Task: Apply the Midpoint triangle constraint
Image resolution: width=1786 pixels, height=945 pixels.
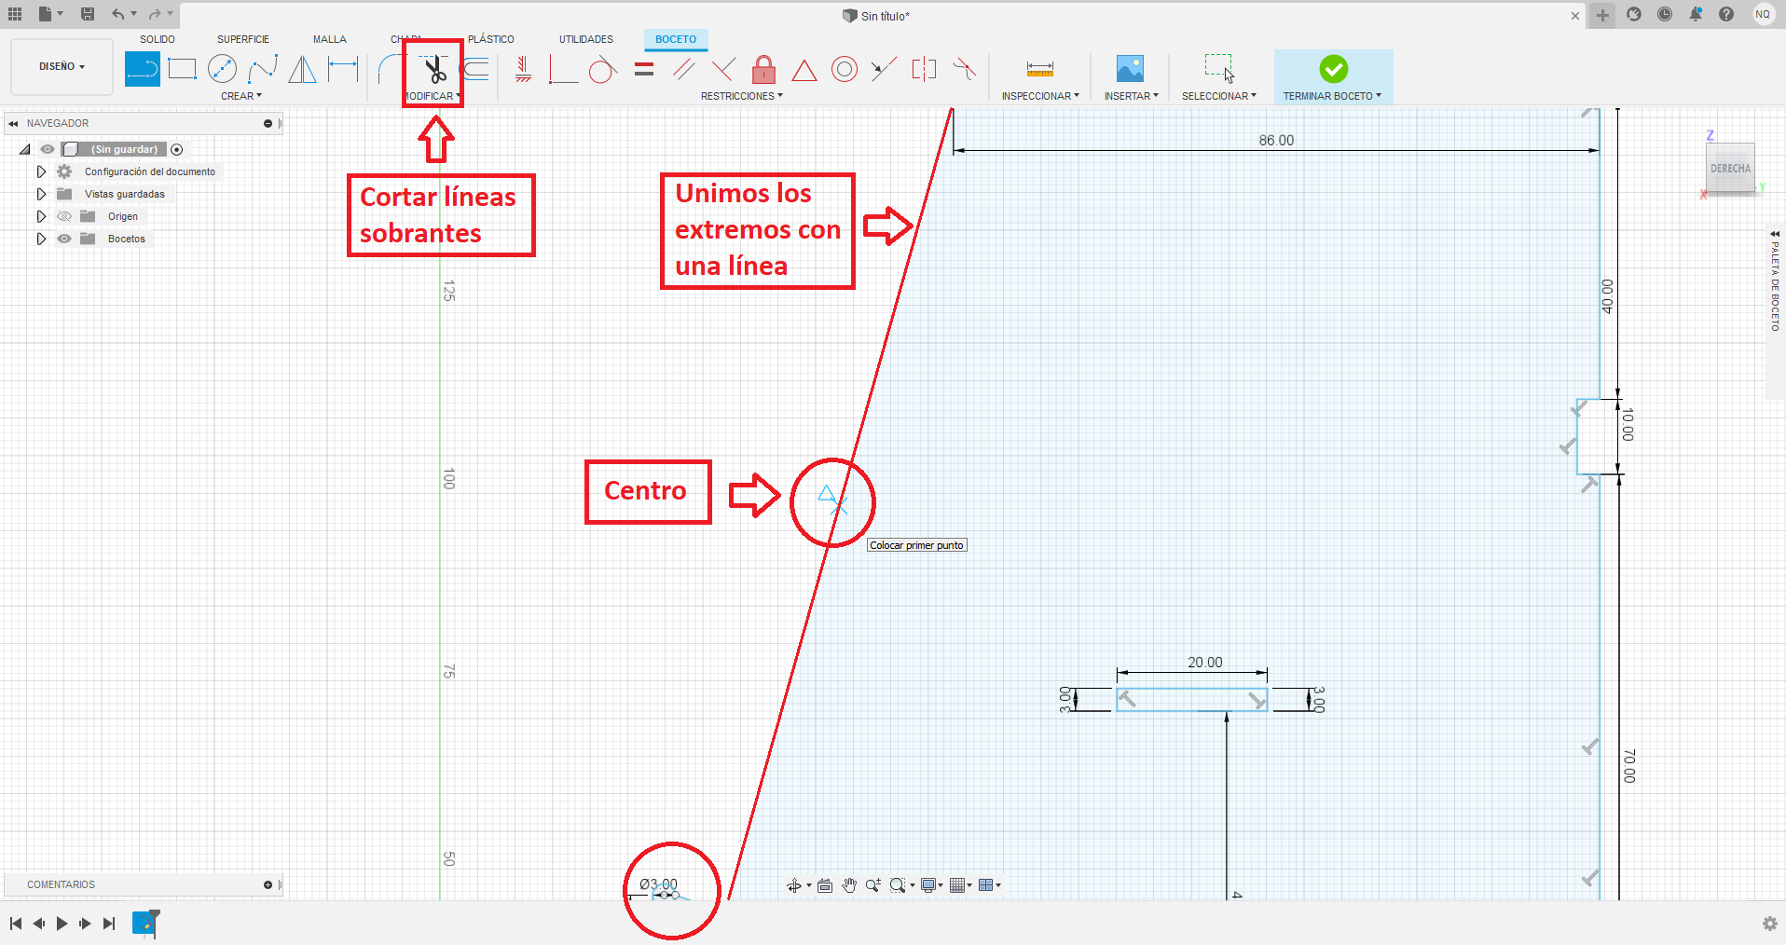Action: [804, 70]
